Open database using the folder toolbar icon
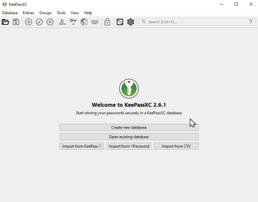This screenshot has width=258, height=202. (5, 22)
